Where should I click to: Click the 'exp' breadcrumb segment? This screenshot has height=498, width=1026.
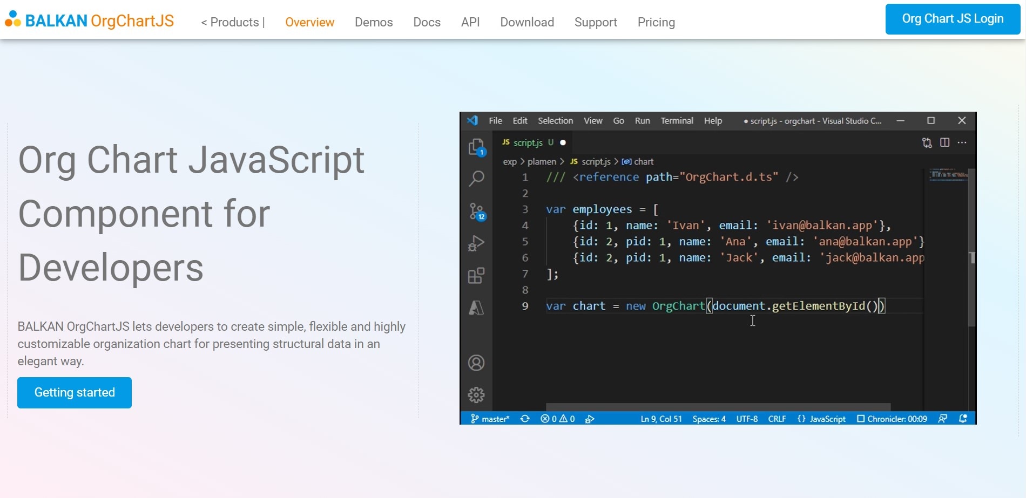tap(510, 162)
